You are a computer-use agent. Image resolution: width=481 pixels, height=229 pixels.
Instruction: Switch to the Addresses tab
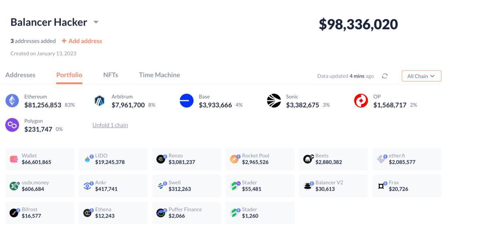pyautogui.click(x=20, y=75)
